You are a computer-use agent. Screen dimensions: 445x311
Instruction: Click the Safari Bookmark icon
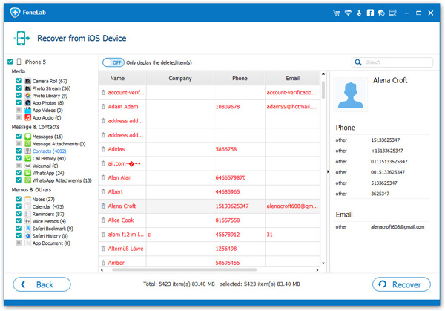[28, 229]
